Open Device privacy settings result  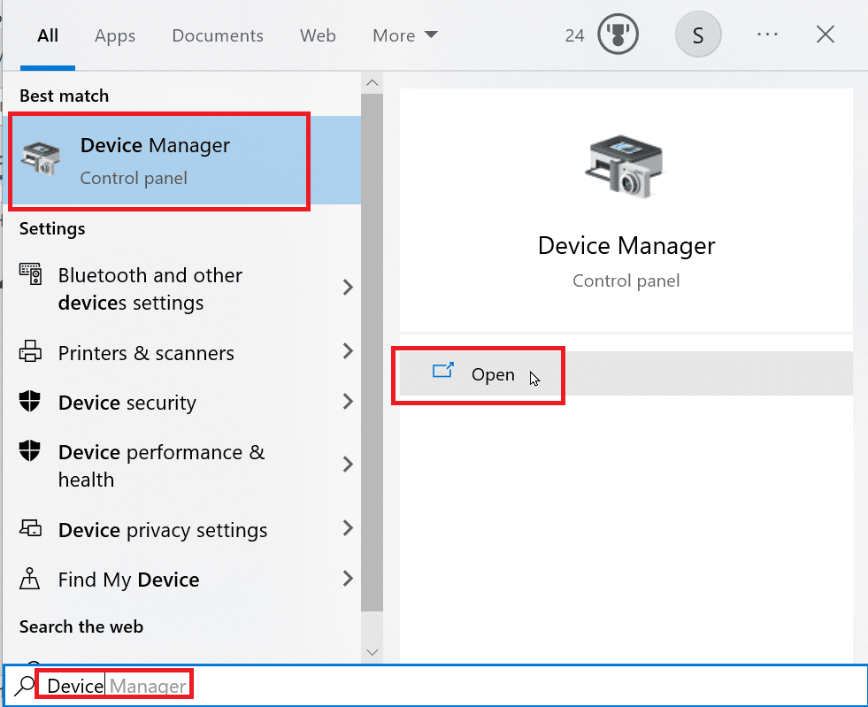coord(182,530)
